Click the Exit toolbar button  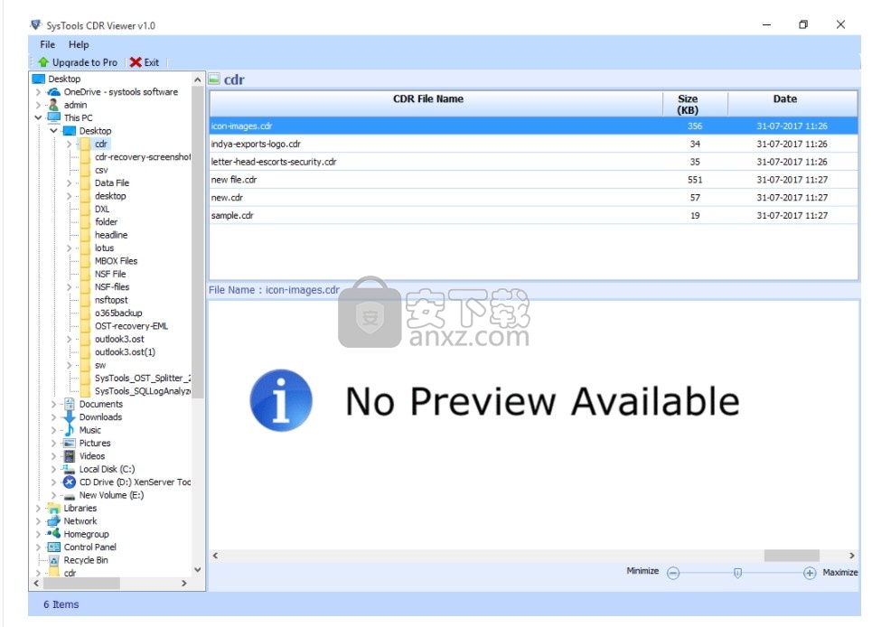(x=145, y=62)
